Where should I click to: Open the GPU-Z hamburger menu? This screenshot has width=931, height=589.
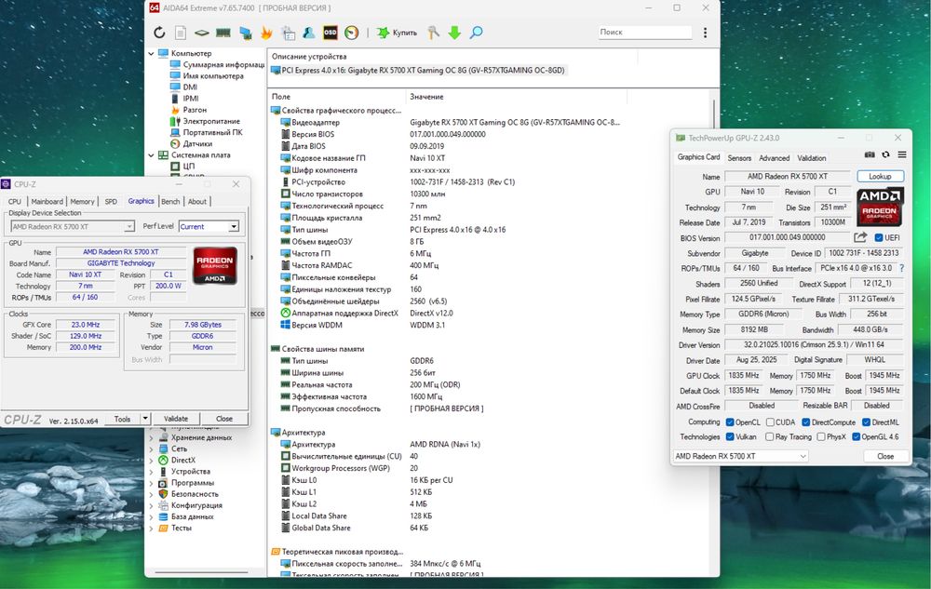click(902, 154)
